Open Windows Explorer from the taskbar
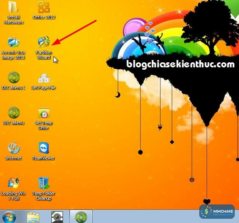Image resolution: width=239 pixels, height=223 pixels. [x=33, y=217]
